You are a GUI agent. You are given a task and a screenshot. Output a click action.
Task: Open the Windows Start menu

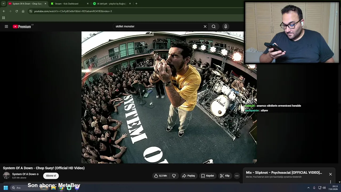pyautogui.click(x=6, y=188)
